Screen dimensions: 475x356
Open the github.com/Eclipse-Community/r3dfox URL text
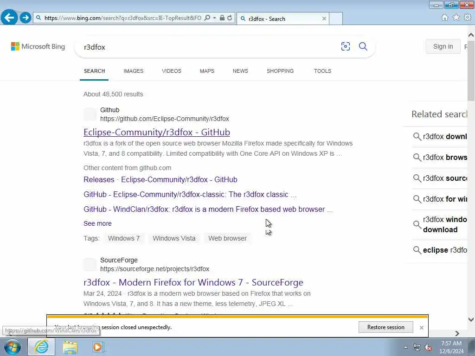tap(165, 119)
